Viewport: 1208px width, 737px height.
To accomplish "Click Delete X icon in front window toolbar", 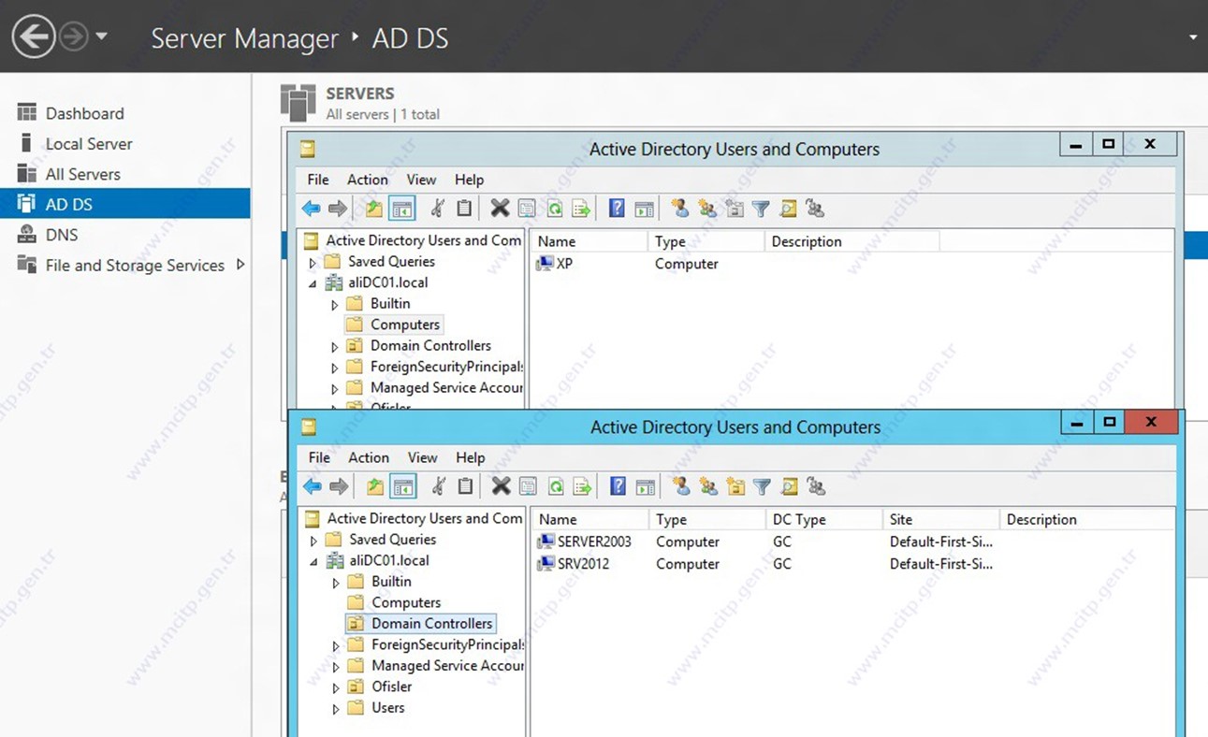I will click(x=502, y=486).
